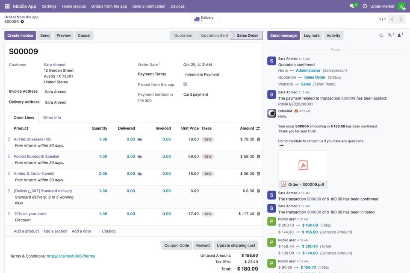Grab drag handle of Standard delivery row

tap(9, 191)
